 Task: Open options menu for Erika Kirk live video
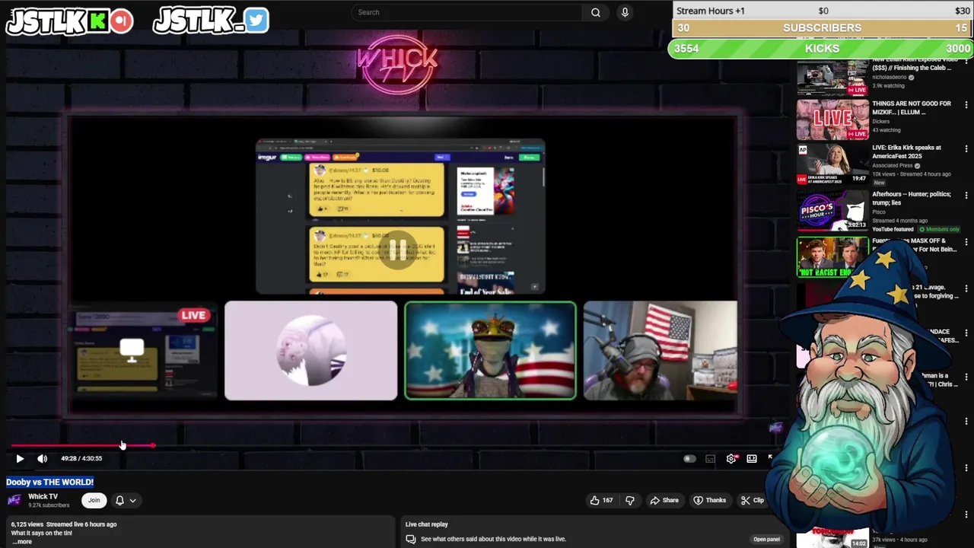coord(966,149)
